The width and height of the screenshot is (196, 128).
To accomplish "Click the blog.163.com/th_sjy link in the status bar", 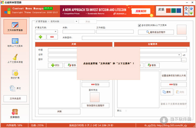I will click(x=172, y=125).
